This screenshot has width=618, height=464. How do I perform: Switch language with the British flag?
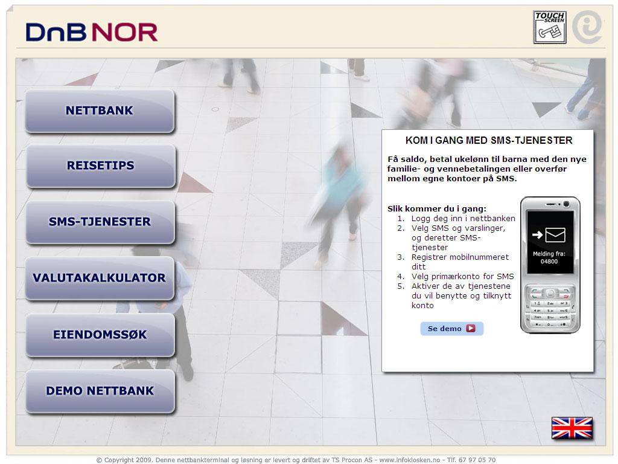tap(572, 428)
